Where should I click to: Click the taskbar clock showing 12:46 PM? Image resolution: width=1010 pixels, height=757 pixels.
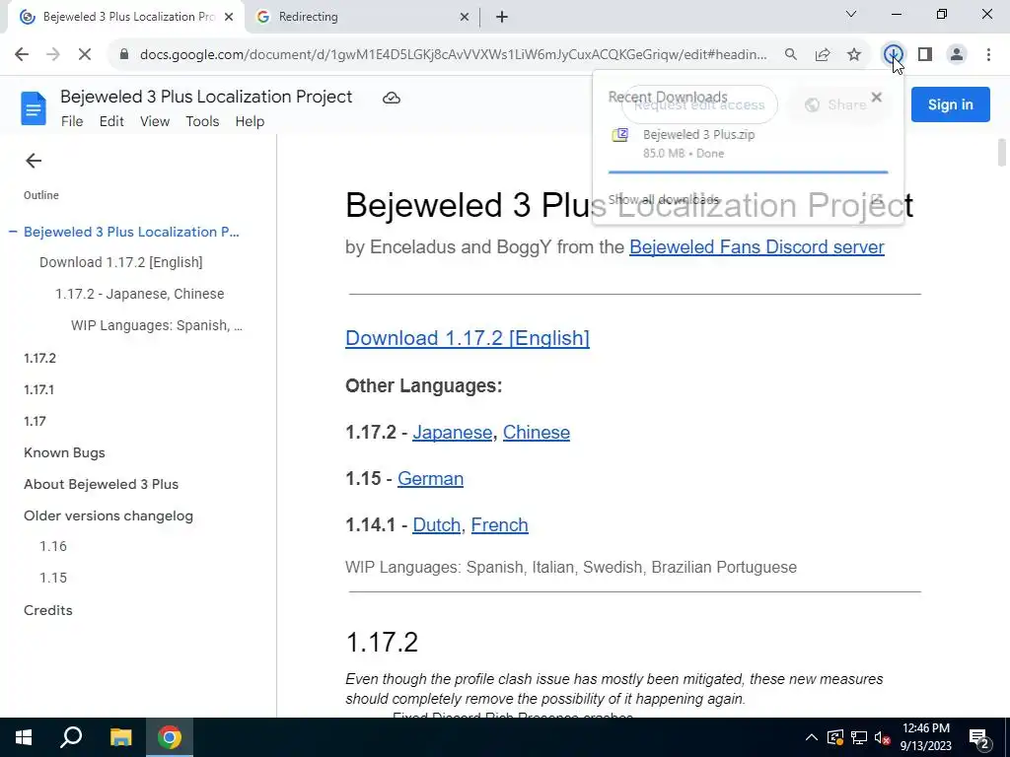pos(926,737)
